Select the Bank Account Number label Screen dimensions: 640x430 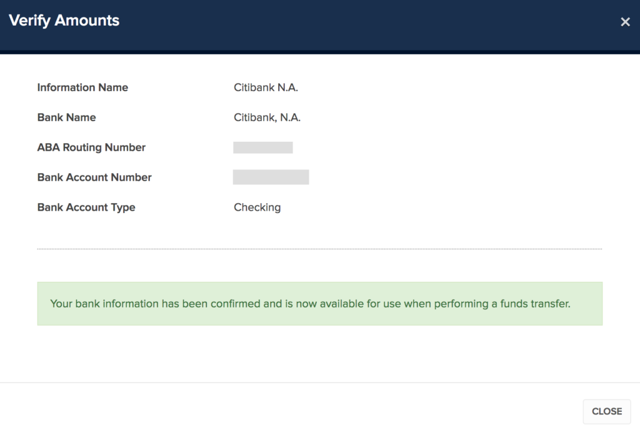[94, 177]
